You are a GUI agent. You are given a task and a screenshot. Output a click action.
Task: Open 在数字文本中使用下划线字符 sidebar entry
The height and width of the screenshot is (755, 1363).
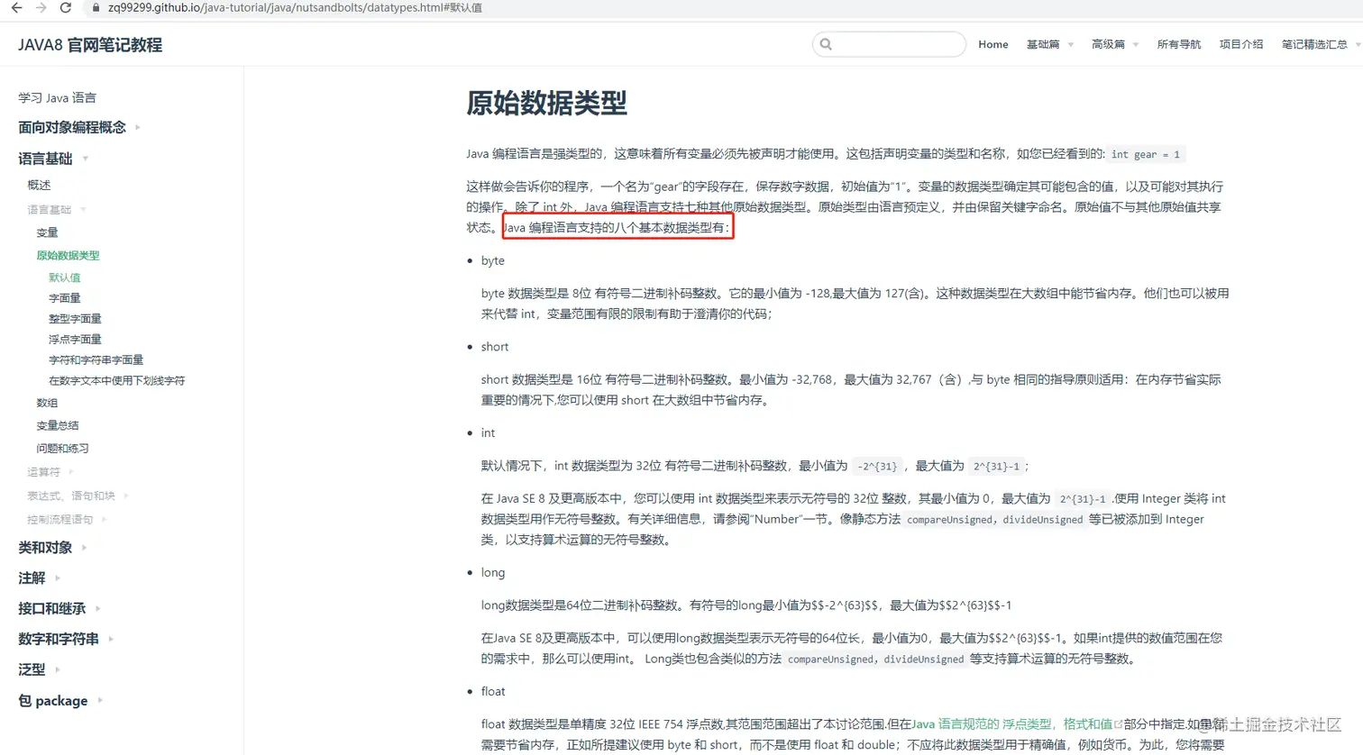117,381
